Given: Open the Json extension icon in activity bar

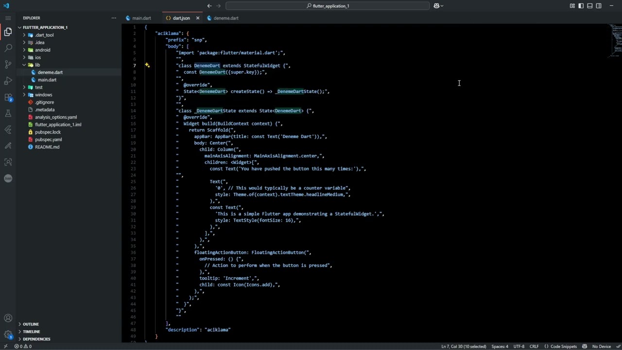Looking at the screenshot, I should coord(8,178).
